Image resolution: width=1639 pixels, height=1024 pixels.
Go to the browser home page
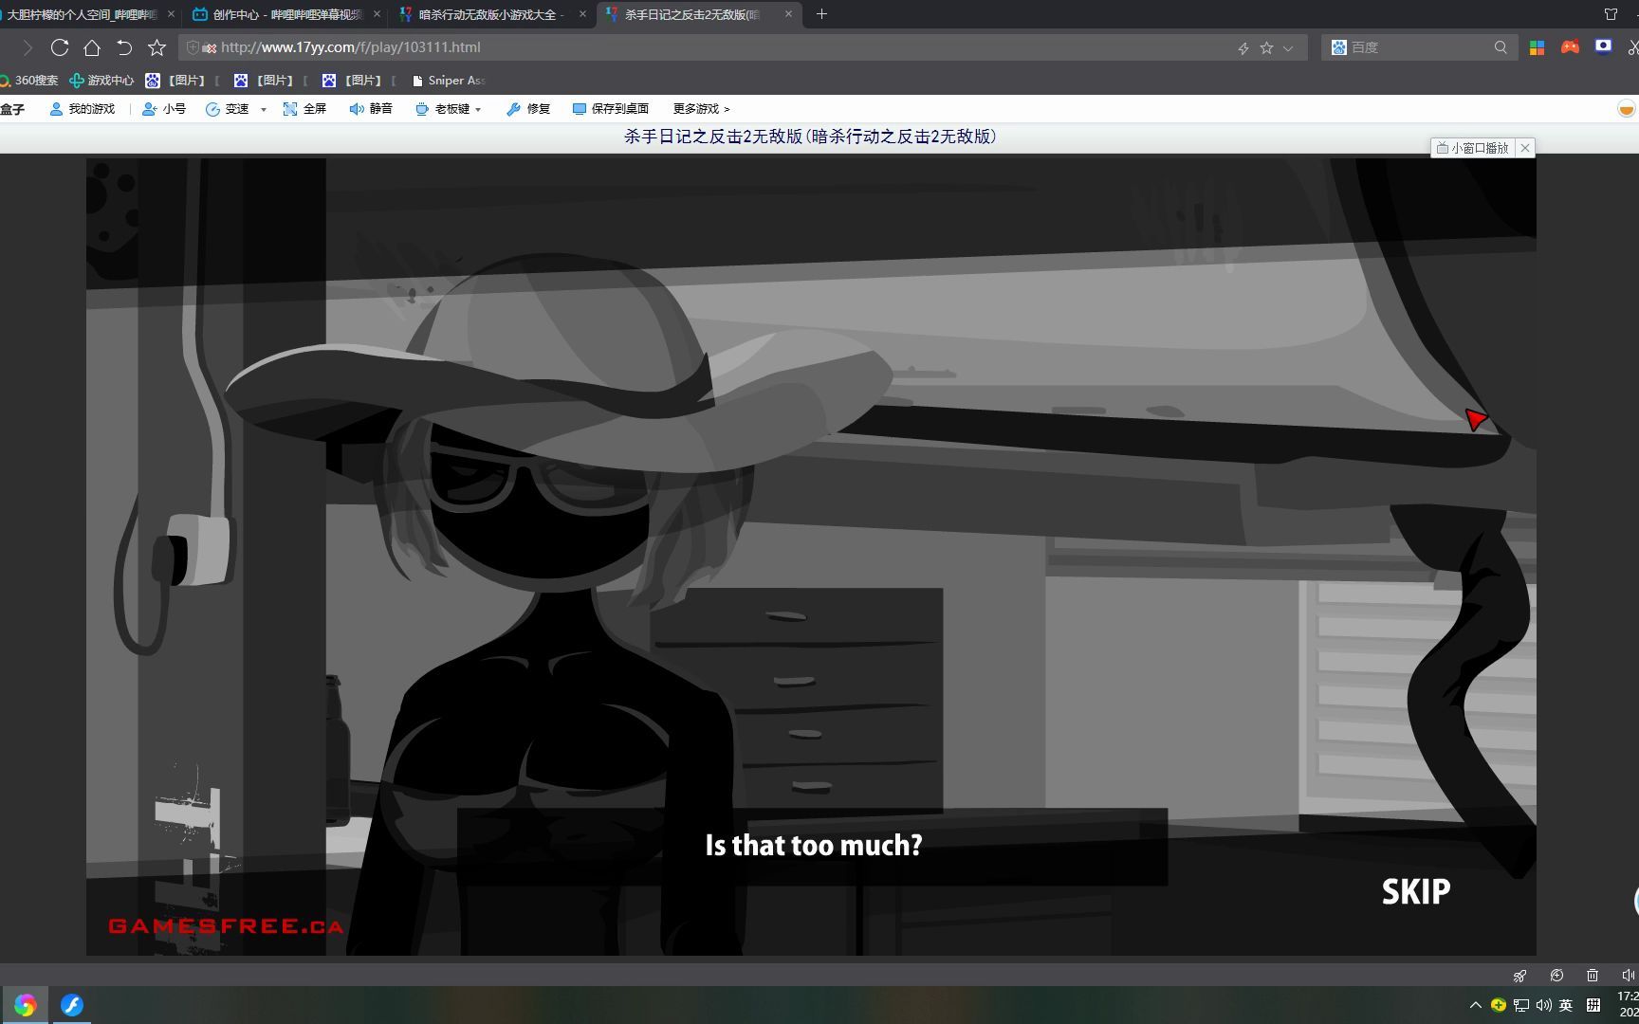[92, 47]
